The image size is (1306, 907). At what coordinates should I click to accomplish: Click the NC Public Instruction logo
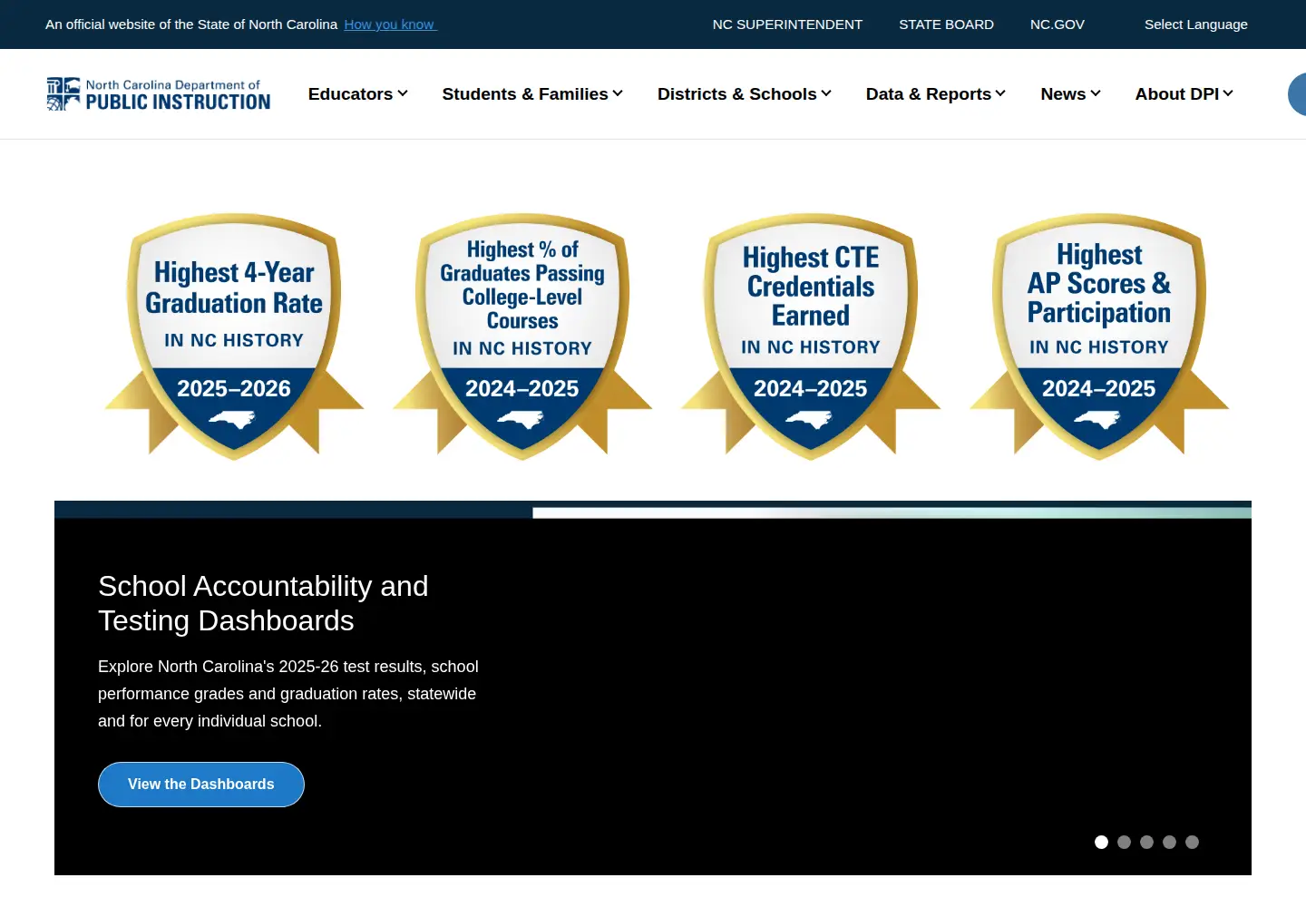[159, 94]
